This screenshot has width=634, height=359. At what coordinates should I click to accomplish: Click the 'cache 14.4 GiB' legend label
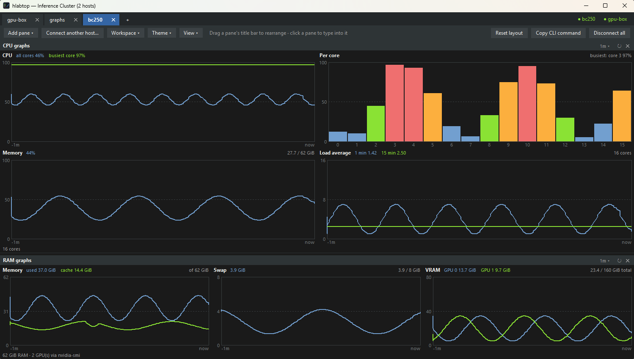pyautogui.click(x=76, y=270)
